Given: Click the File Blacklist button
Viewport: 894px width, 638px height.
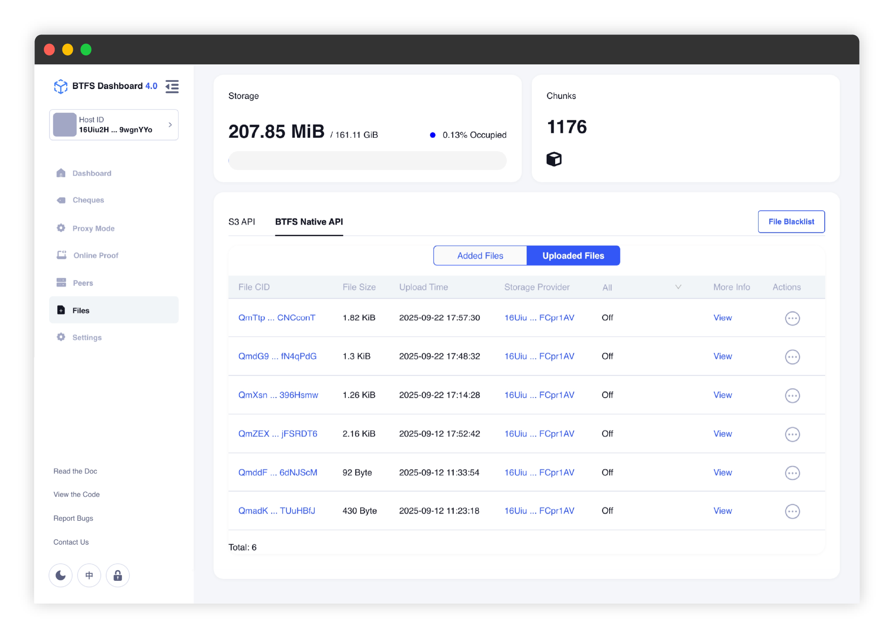Looking at the screenshot, I should tap(791, 222).
